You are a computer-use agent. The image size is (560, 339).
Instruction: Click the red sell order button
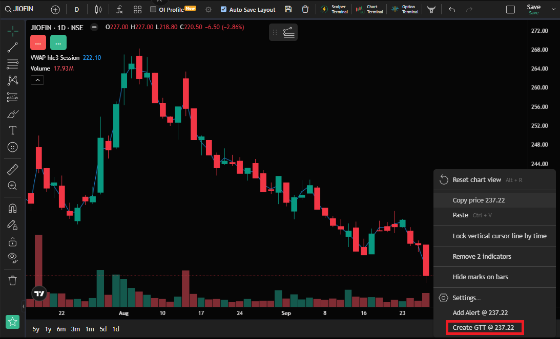[x=38, y=43]
